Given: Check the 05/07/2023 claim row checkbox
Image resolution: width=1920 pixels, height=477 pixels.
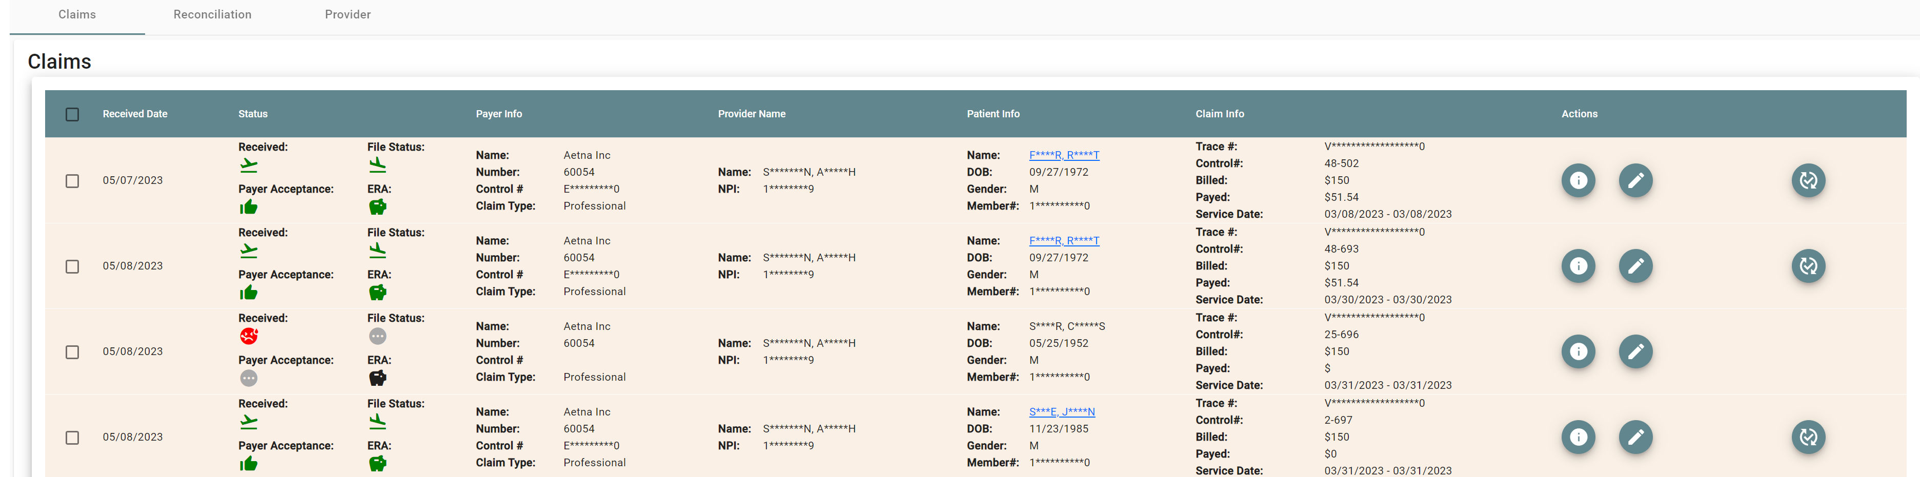Looking at the screenshot, I should pyautogui.click(x=72, y=181).
